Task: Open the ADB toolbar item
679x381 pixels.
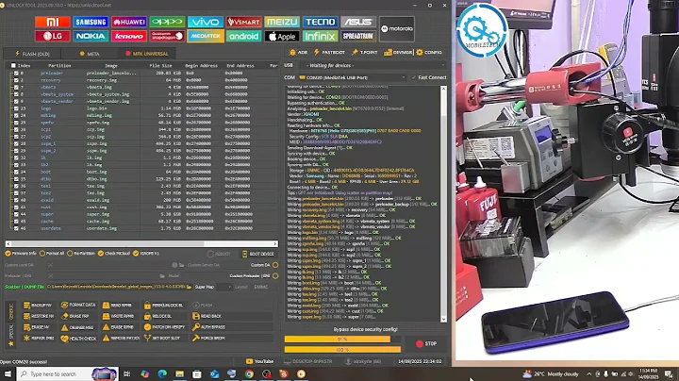Action: [298, 53]
